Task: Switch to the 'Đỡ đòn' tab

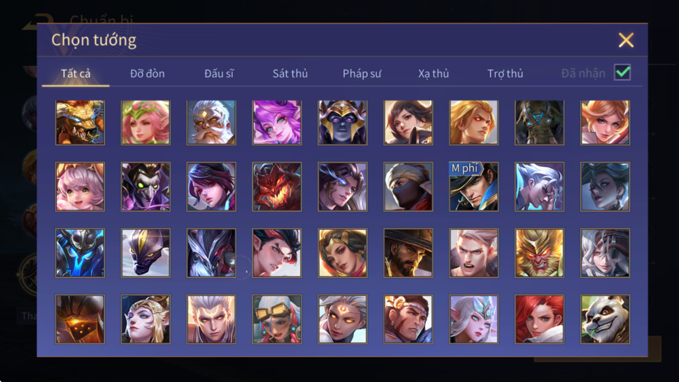Action: 147,74
